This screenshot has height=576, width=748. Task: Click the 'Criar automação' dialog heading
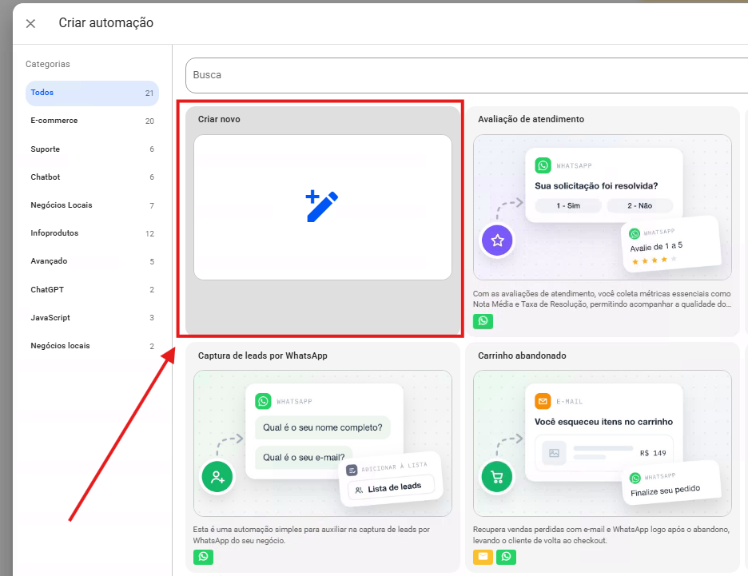point(106,23)
